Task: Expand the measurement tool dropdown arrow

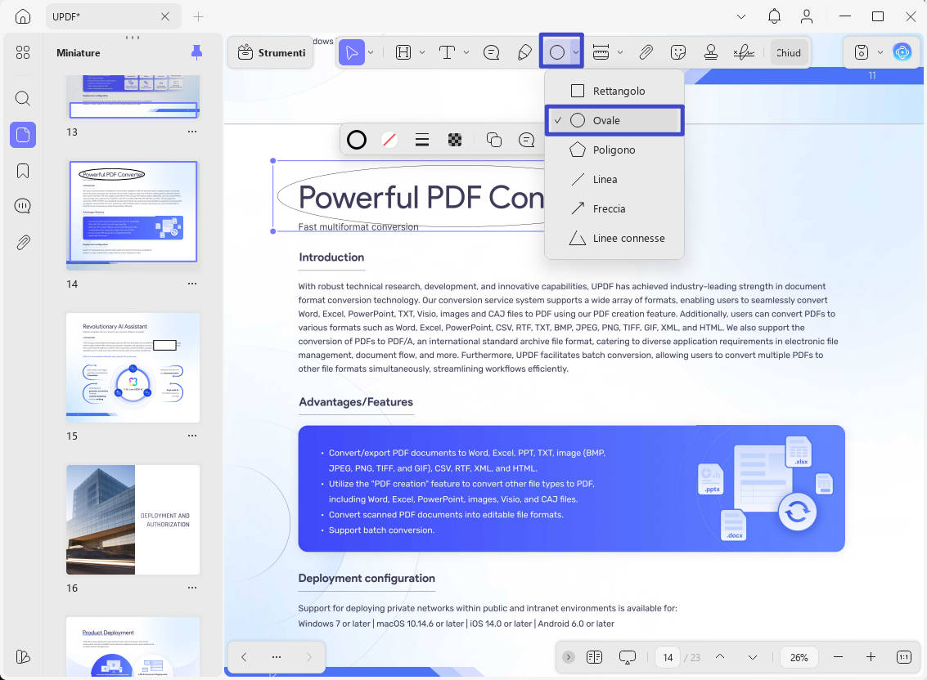Action: coord(619,52)
